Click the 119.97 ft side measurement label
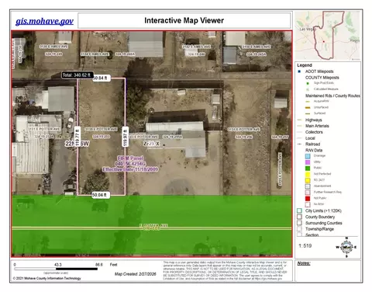 [x=125, y=137]
